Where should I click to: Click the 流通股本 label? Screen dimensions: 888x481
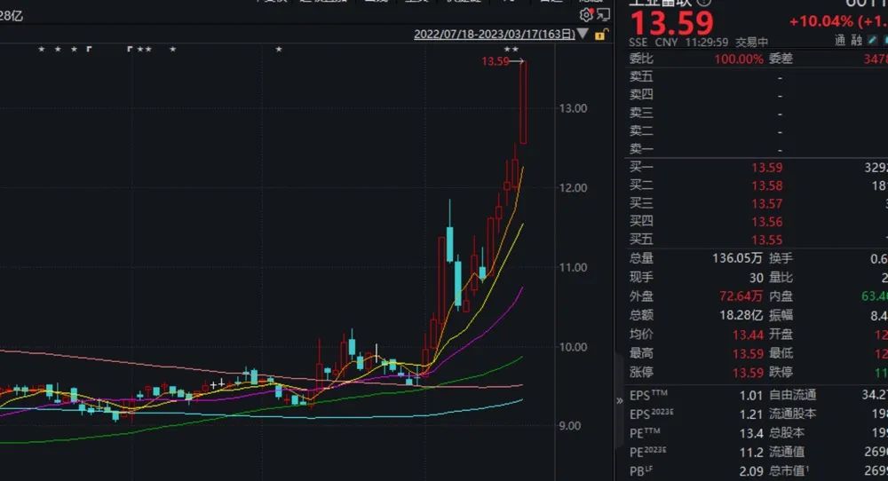(792, 414)
